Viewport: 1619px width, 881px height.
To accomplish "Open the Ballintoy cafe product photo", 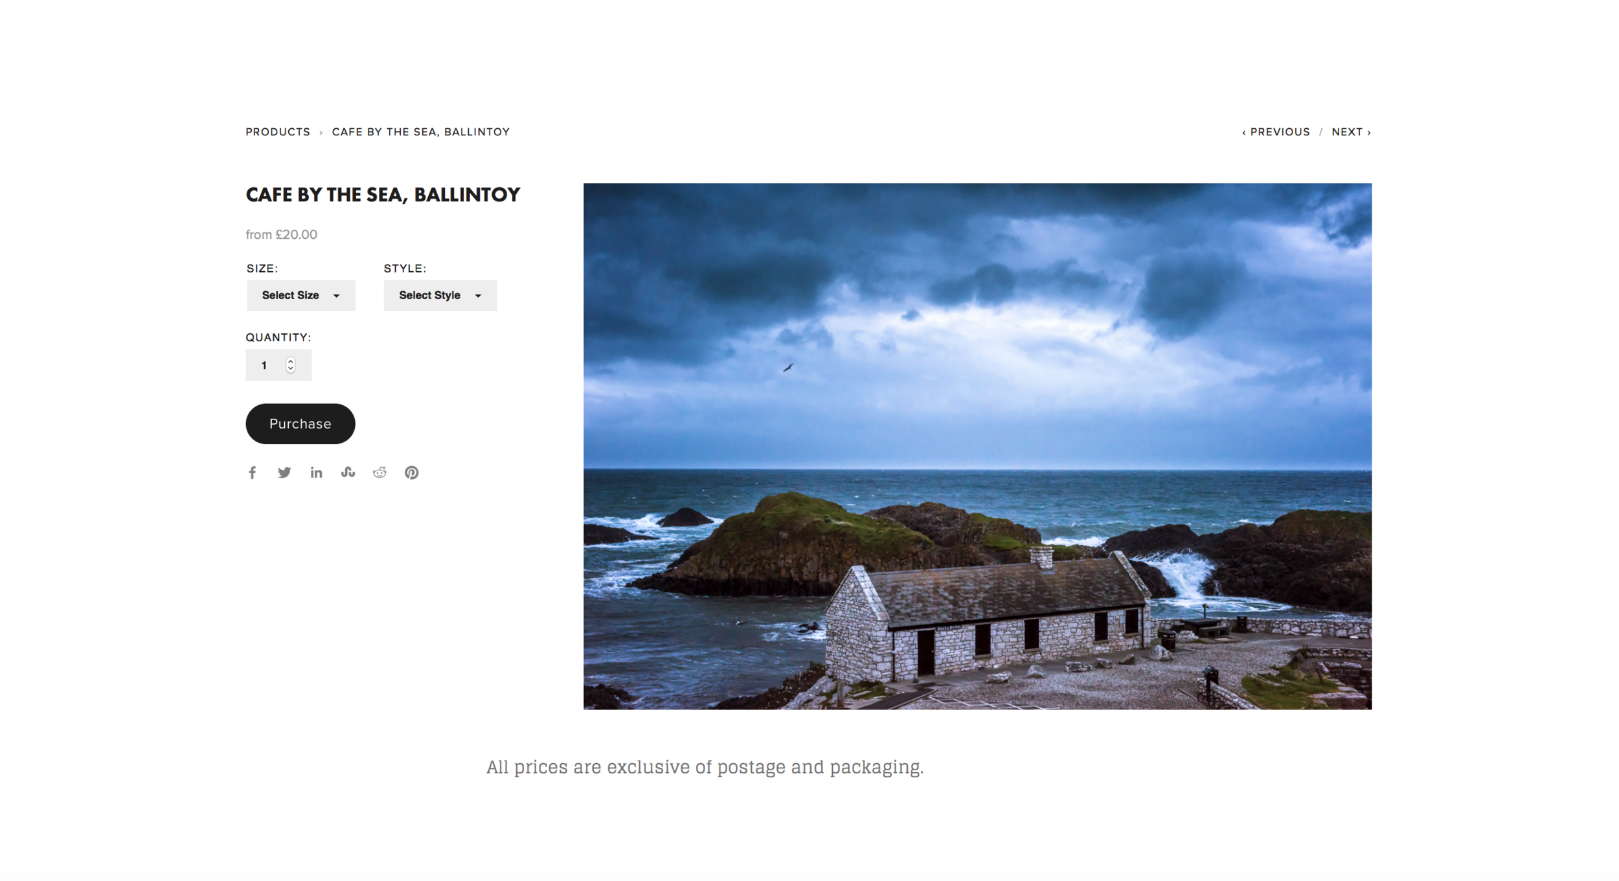I will [x=977, y=446].
